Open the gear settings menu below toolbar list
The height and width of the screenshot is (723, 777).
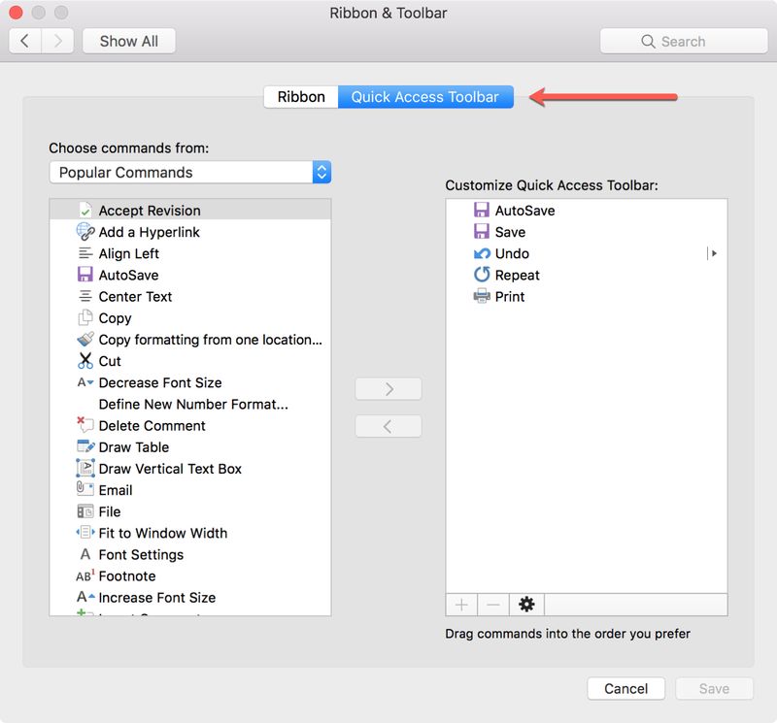point(526,605)
